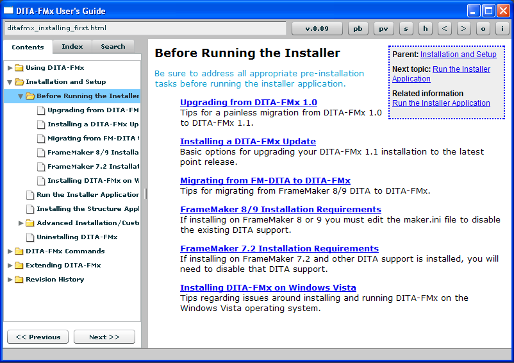Click the s toolbar button
Image resolution: width=514 pixels, height=363 pixels.
(x=406, y=28)
